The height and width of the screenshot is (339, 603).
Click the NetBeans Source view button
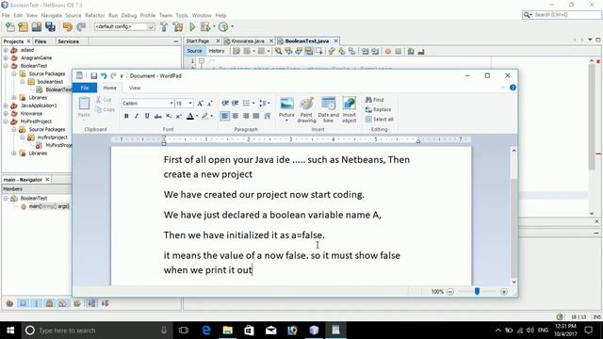click(x=194, y=51)
